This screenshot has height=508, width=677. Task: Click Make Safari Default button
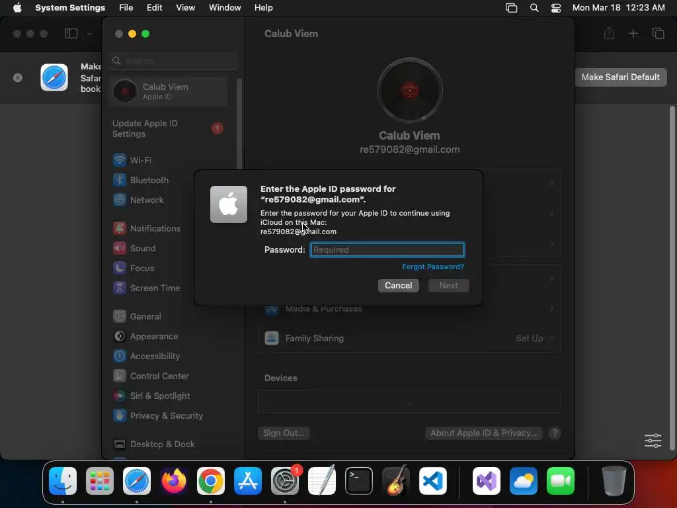[620, 77]
